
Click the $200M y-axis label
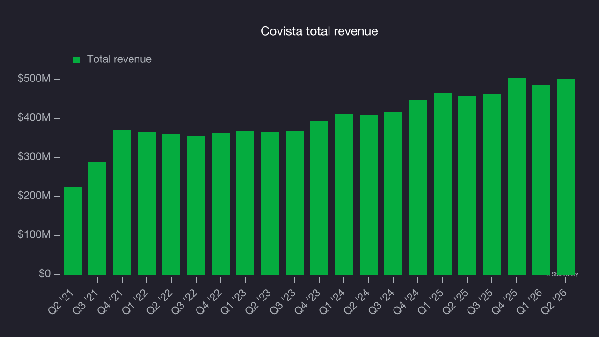tap(34, 196)
